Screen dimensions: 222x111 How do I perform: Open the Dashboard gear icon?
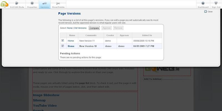tap(203, 3)
